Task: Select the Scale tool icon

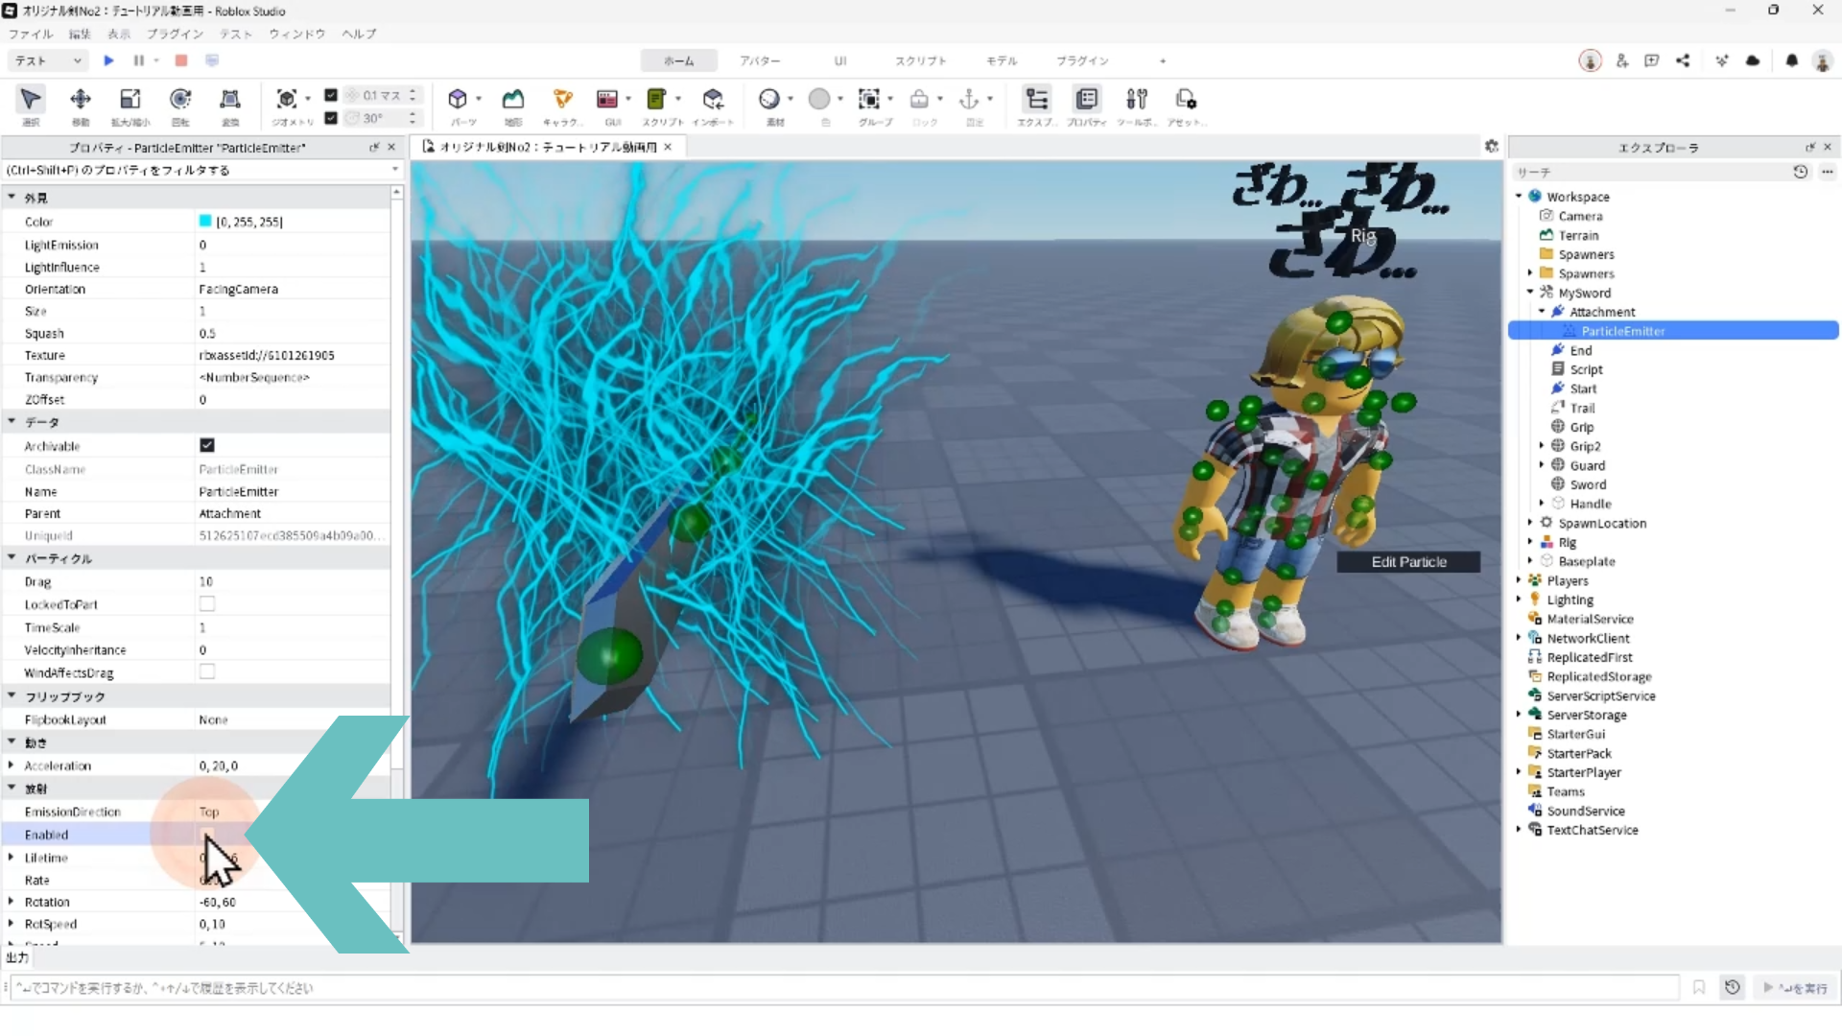Action: (x=130, y=100)
